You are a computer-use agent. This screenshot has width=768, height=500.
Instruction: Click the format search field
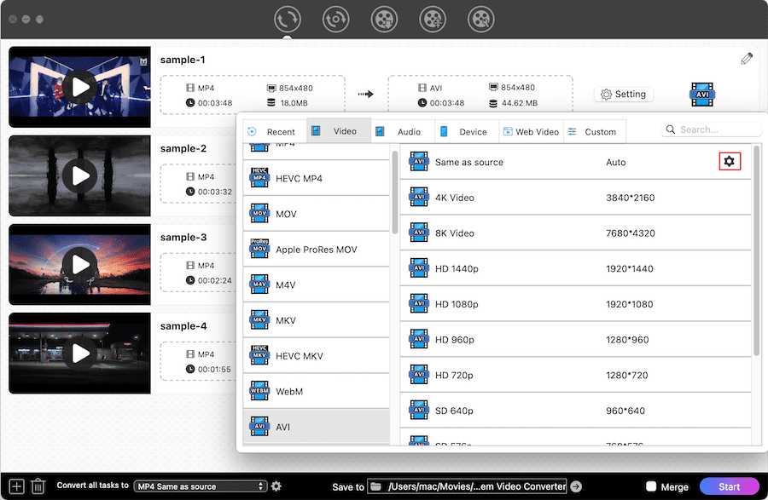711,129
